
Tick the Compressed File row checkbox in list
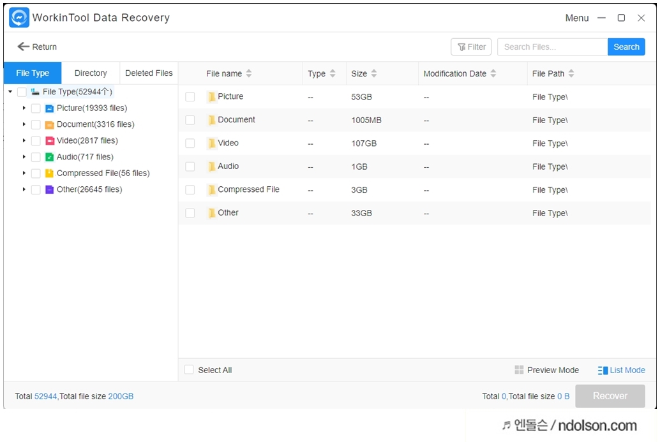(x=190, y=190)
